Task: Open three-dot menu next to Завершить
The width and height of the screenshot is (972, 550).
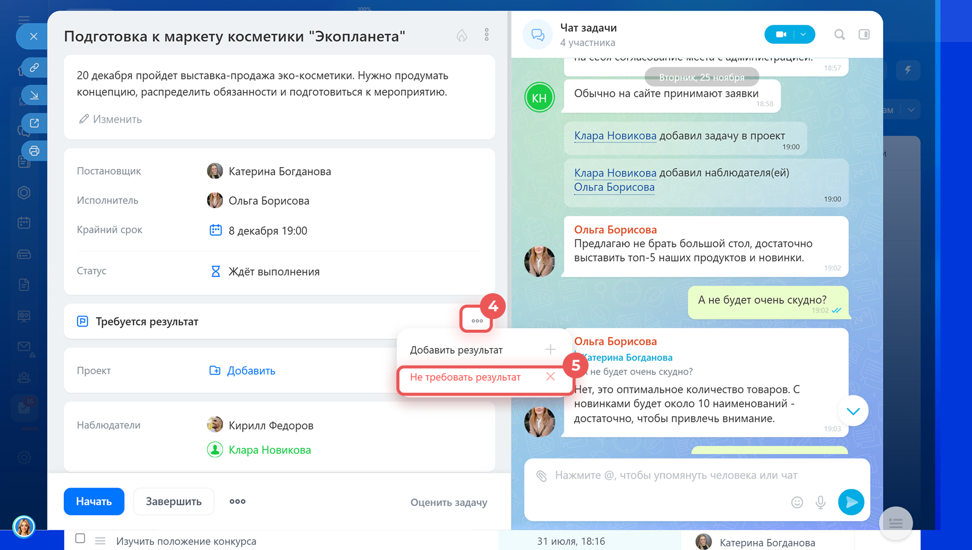Action: point(237,501)
